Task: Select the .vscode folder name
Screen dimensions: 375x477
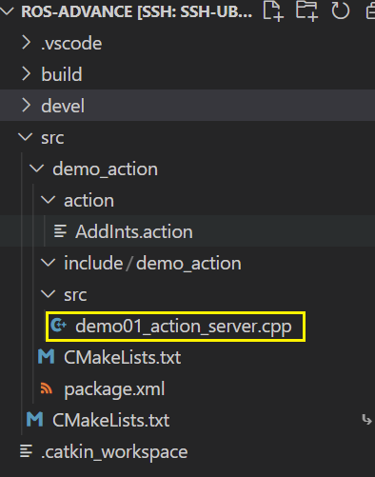Action: point(71,43)
